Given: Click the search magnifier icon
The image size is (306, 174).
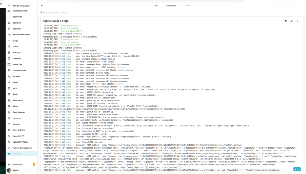Looking at the screenshot, I should pyautogui.click(x=41, y=13).
